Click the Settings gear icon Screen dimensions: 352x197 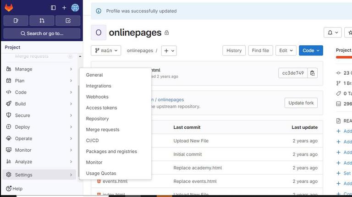pos(9,175)
